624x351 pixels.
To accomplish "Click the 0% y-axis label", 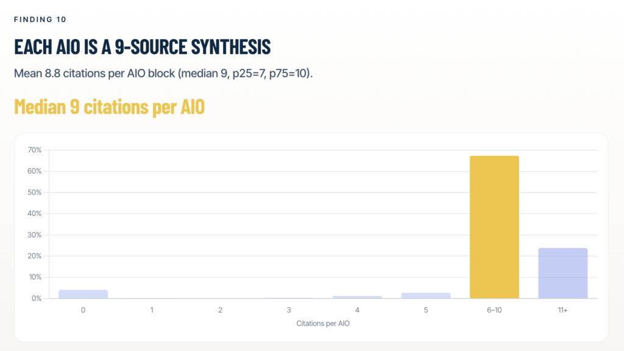I will point(37,299).
